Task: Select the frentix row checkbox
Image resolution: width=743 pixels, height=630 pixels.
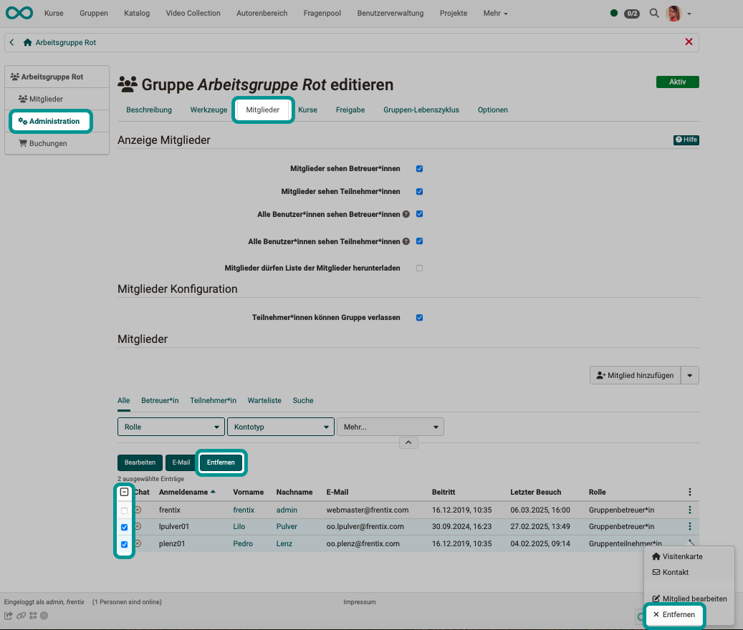Action: click(x=125, y=510)
